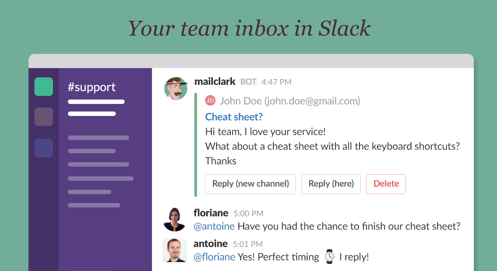Click floriane's 5:00 PM timestamp
The image size is (497, 271).
248,213
